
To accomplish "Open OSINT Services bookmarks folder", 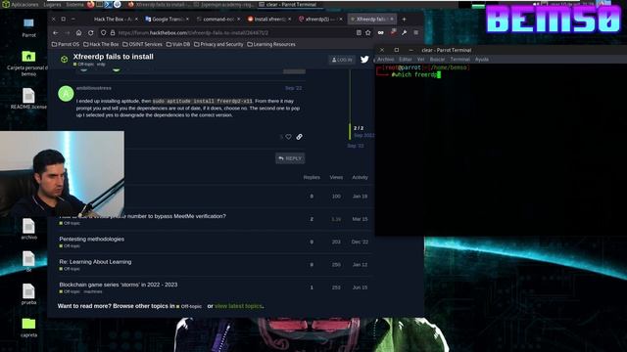I will coord(142,44).
